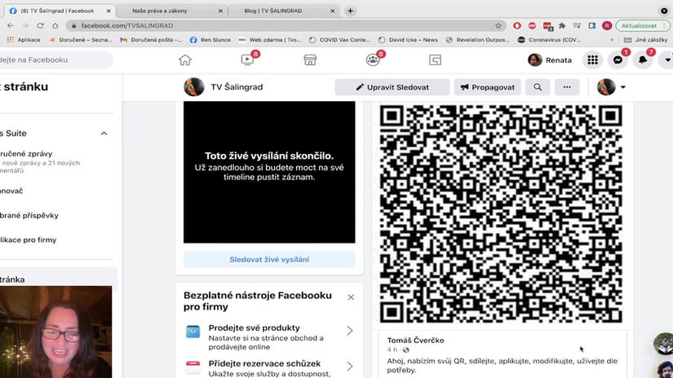Open notifications bell icon
Image resolution: width=673 pixels, height=378 pixels.
coord(643,60)
